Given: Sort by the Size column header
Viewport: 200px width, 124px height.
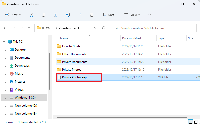Looking at the screenshot, I should 191,38.
